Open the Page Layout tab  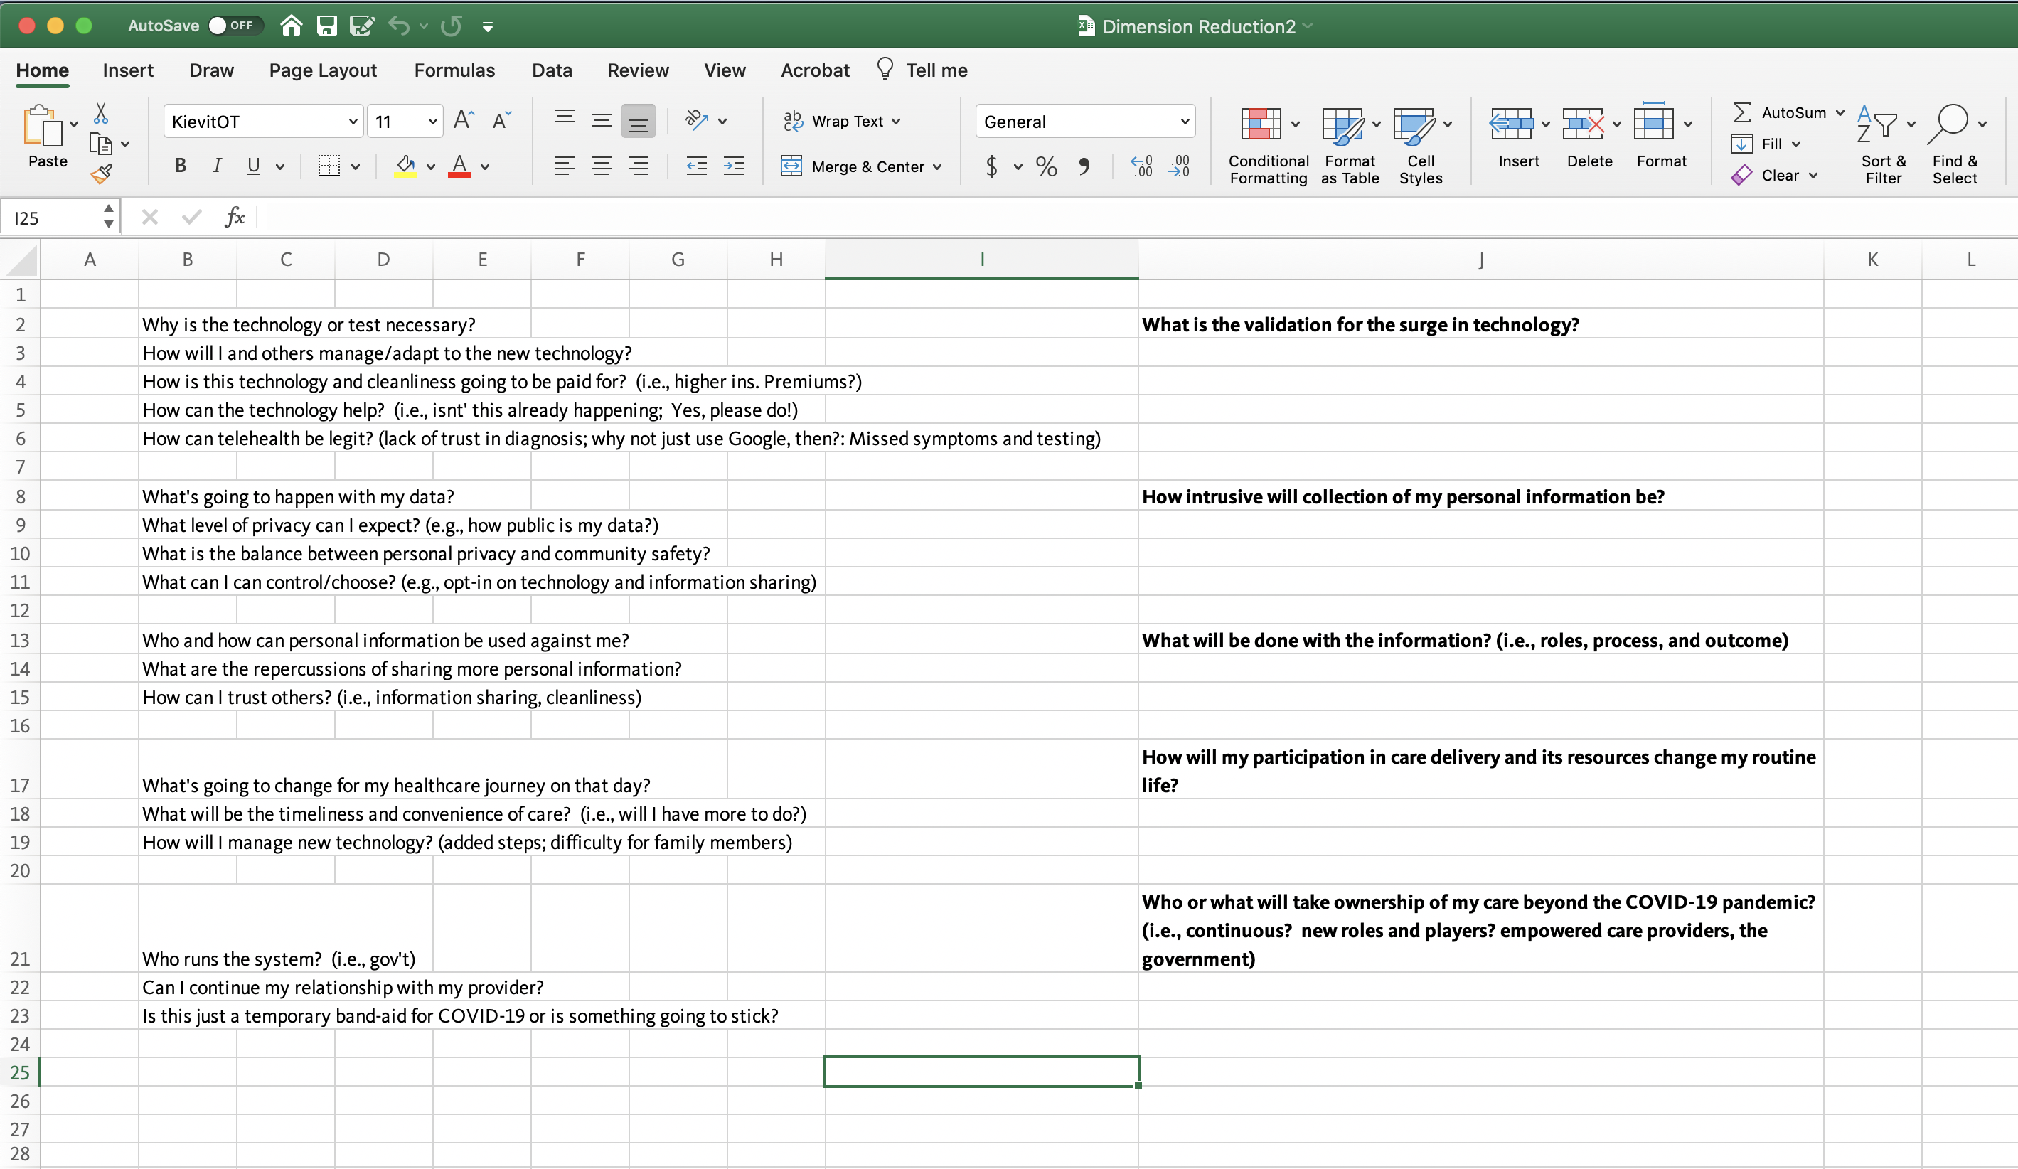(323, 70)
